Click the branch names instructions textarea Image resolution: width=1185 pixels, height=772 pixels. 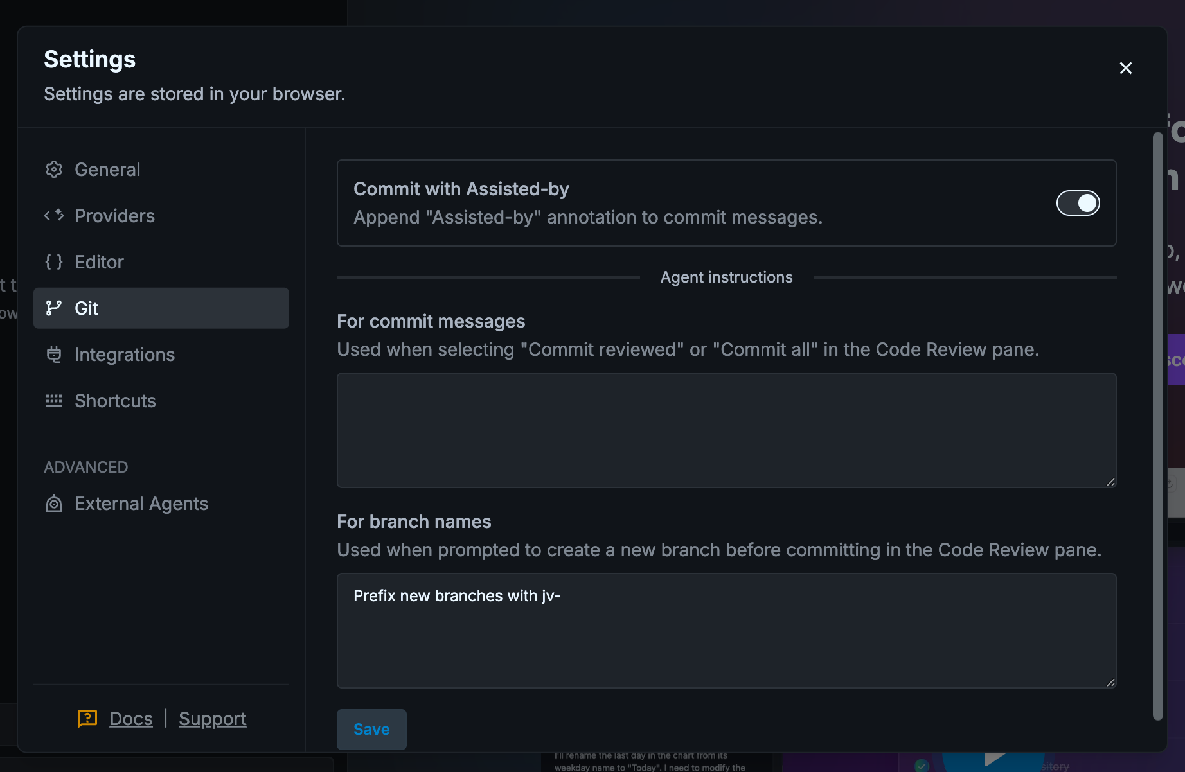point(727,631)
